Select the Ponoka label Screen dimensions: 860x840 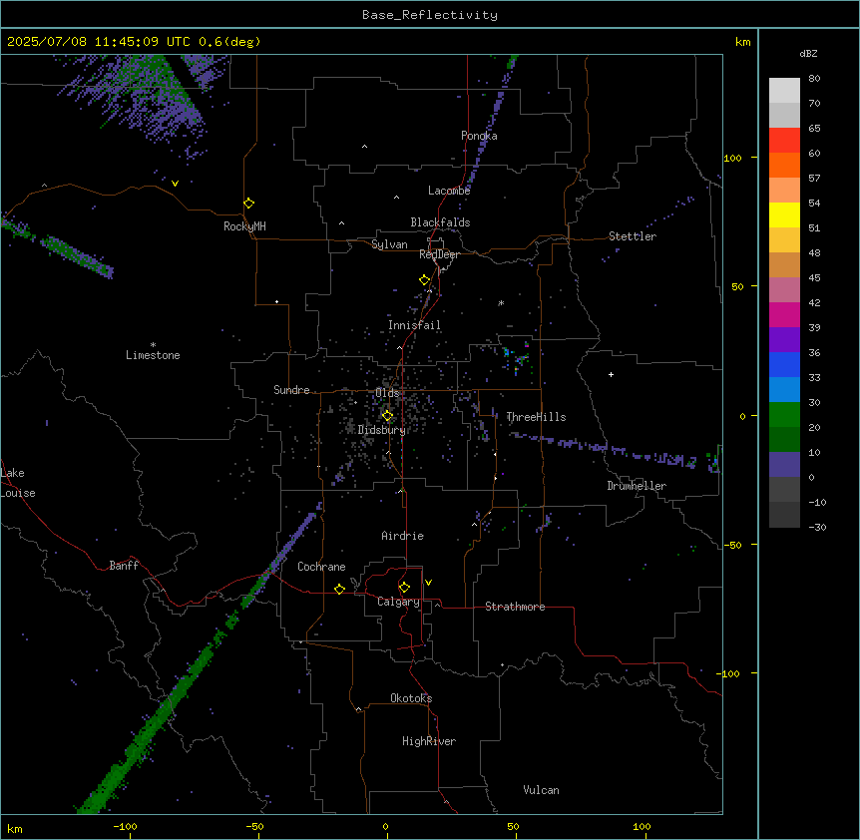[479, 136]
